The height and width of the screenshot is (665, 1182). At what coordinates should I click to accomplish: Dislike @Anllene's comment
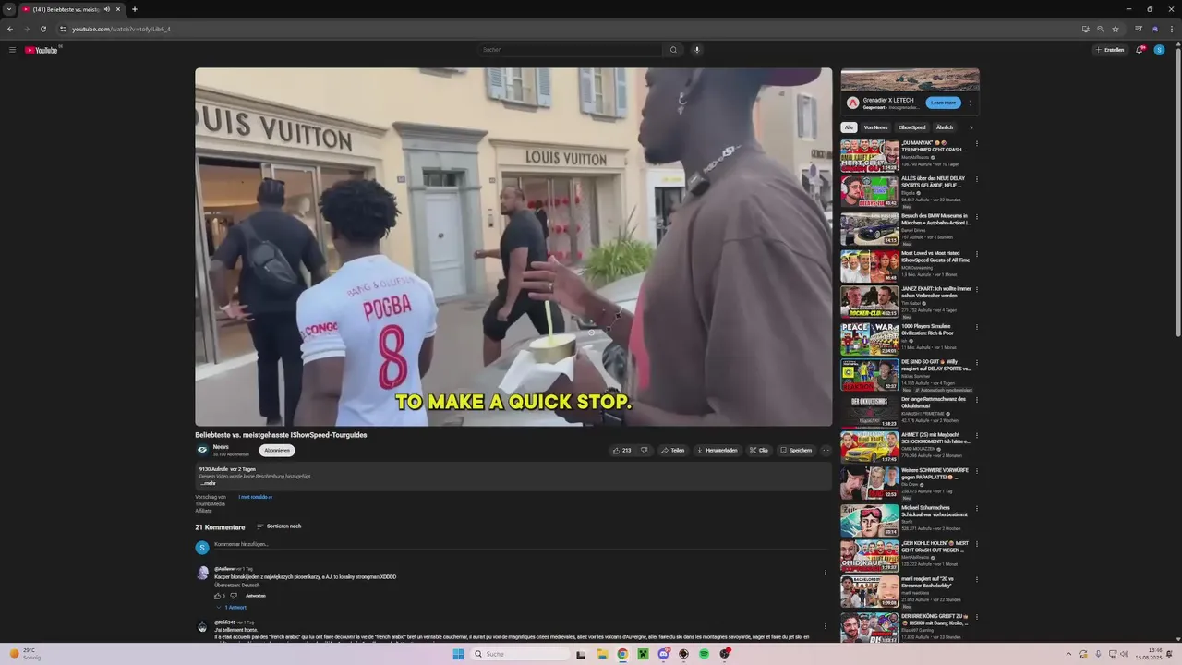click(234, 596)
